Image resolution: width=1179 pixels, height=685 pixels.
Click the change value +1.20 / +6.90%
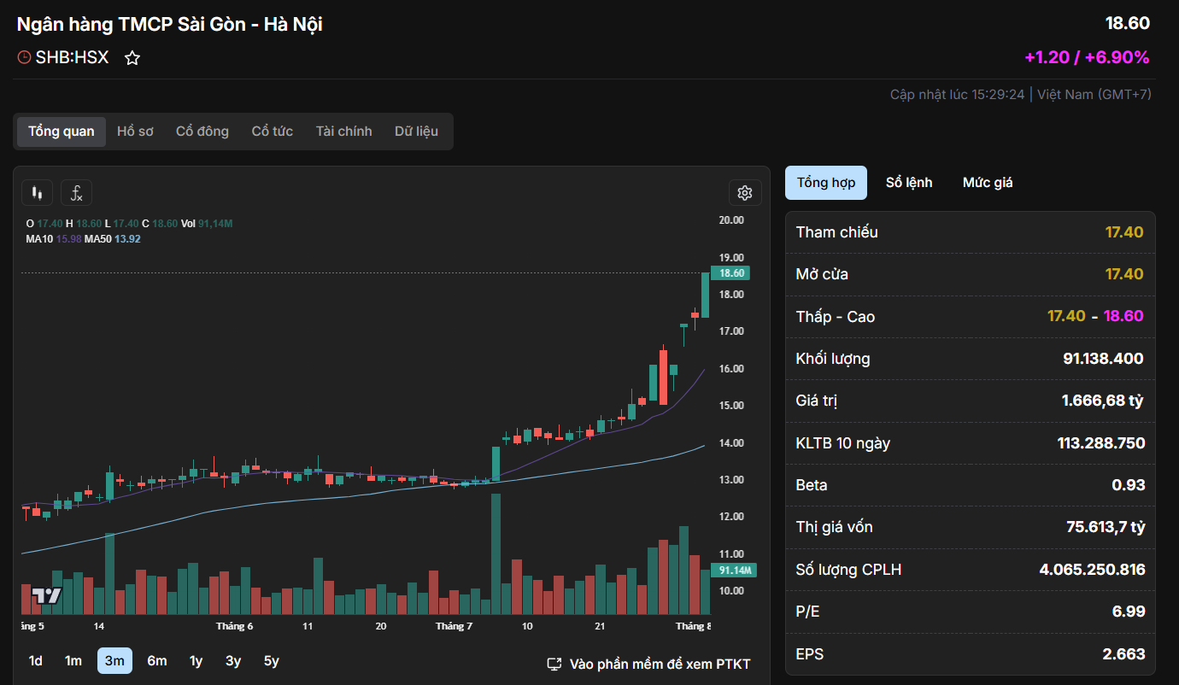pyautogui.click(x=1087, y=57)
